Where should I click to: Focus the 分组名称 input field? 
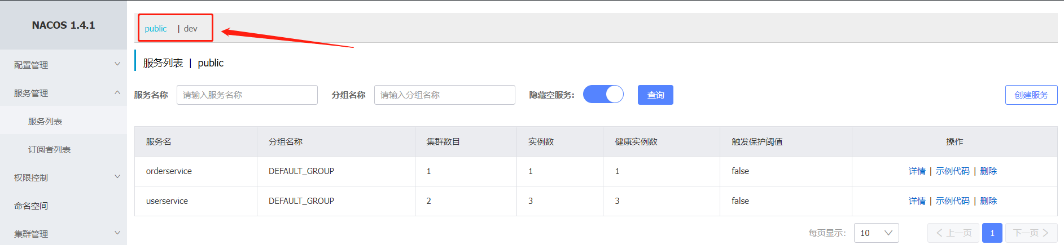click(445, 95)
